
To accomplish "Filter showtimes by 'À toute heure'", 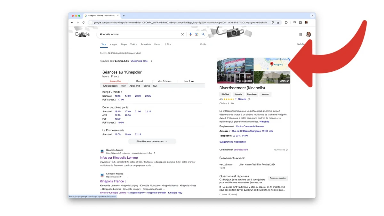I will click(110, 86).
